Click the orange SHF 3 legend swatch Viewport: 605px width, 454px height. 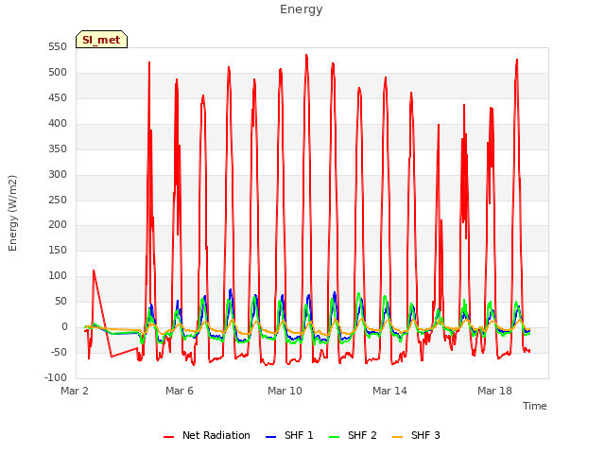tap(397, 437)
